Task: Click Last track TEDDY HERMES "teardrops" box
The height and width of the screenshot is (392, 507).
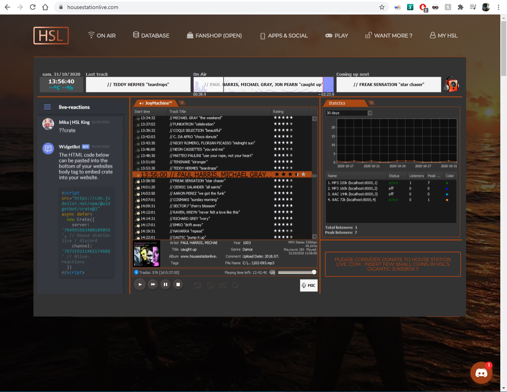Action: [x=138, y=85]
